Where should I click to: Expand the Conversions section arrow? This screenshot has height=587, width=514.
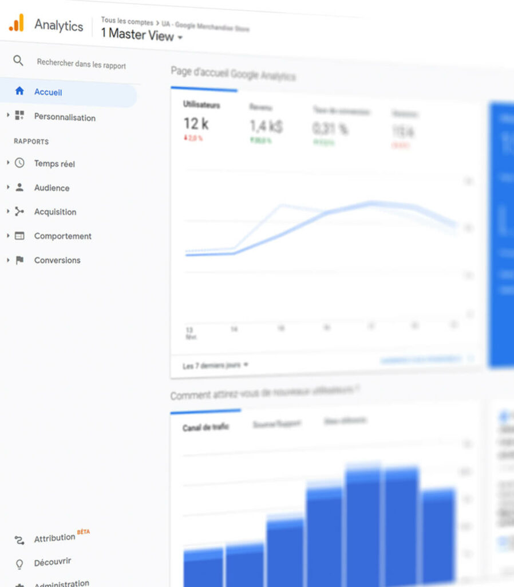click(8, 260)
